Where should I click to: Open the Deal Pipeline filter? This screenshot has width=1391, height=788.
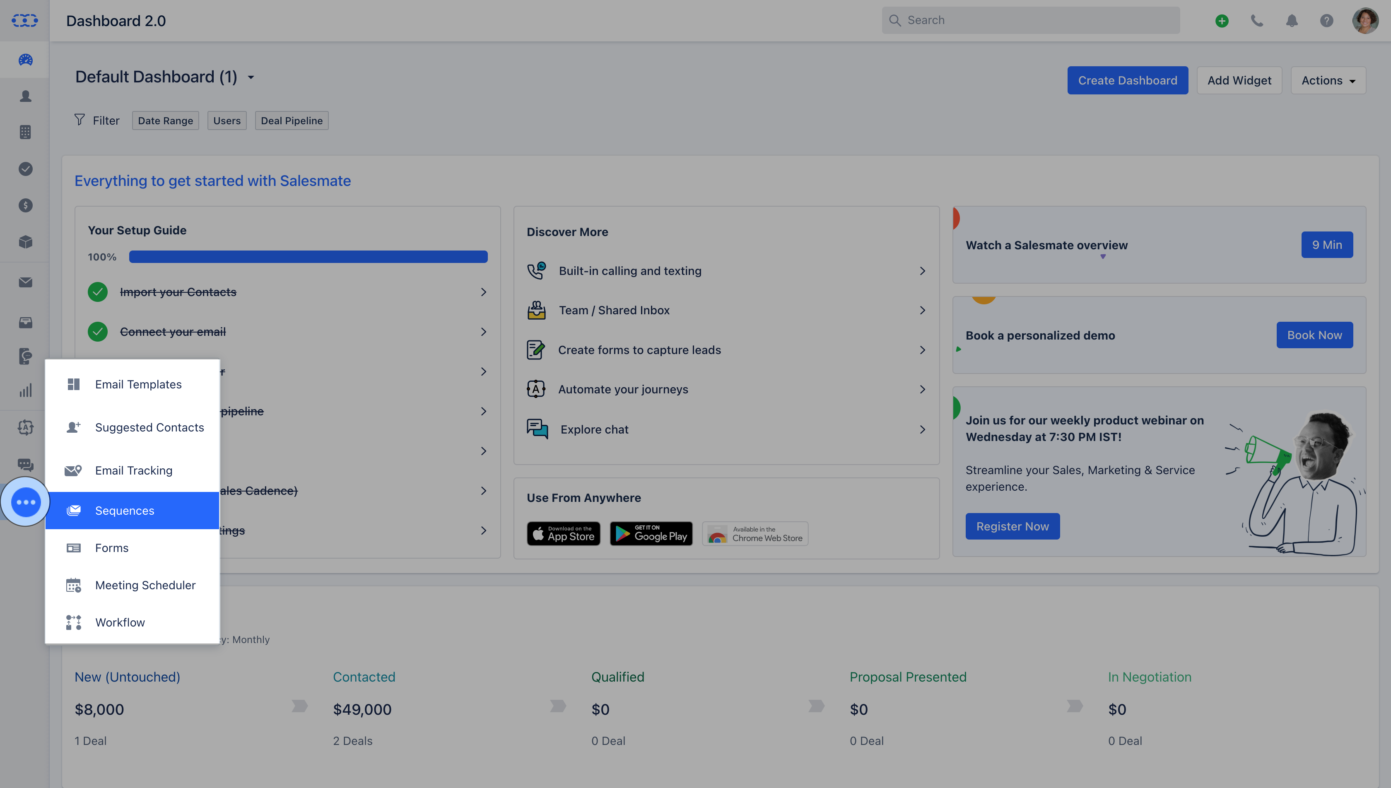[291, 120]
